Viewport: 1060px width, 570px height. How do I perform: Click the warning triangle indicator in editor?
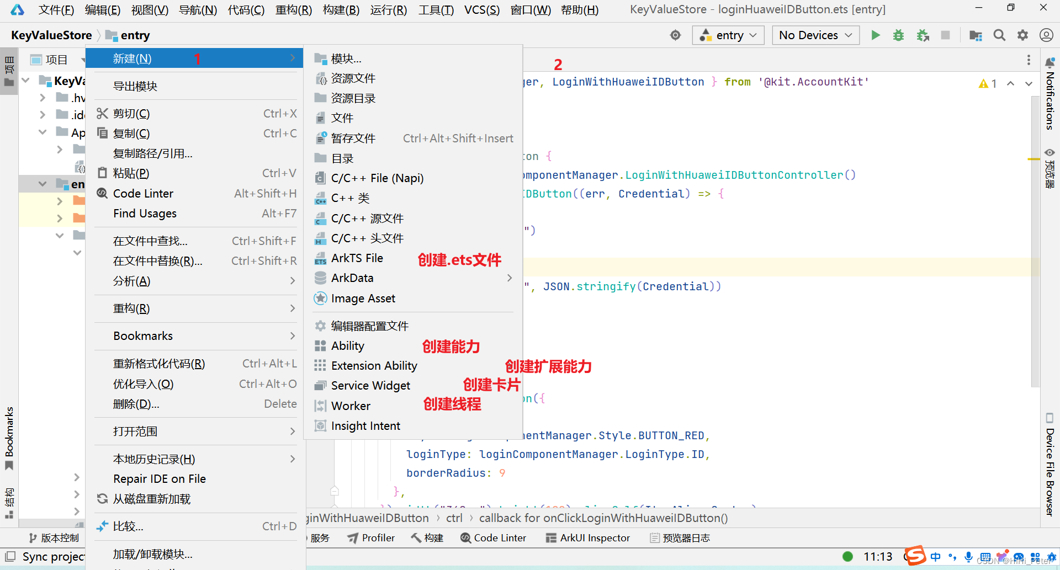pyautogui.click(x=983, y=83)
